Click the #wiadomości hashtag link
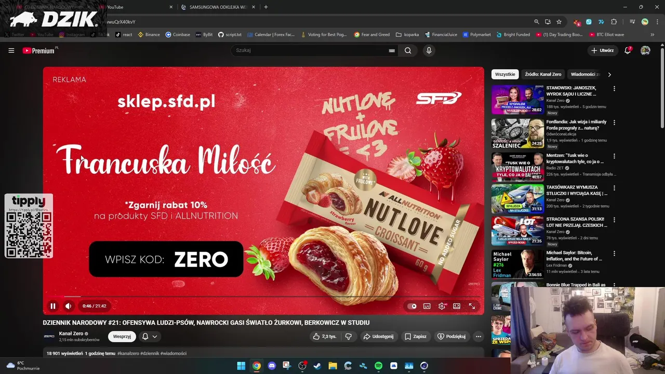This screenshot has width=665, height=374. [173, 353]
